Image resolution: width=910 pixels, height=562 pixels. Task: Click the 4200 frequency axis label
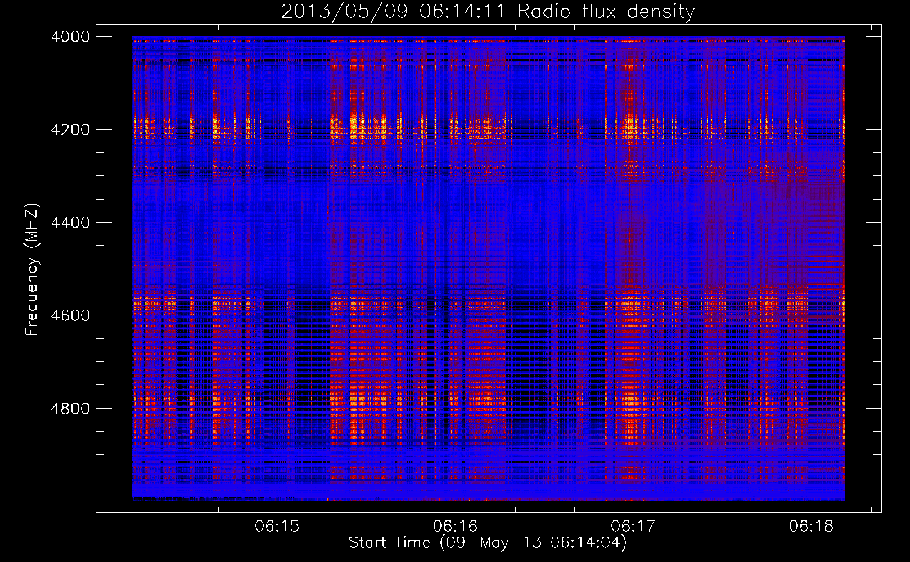[x=70, y=130]
